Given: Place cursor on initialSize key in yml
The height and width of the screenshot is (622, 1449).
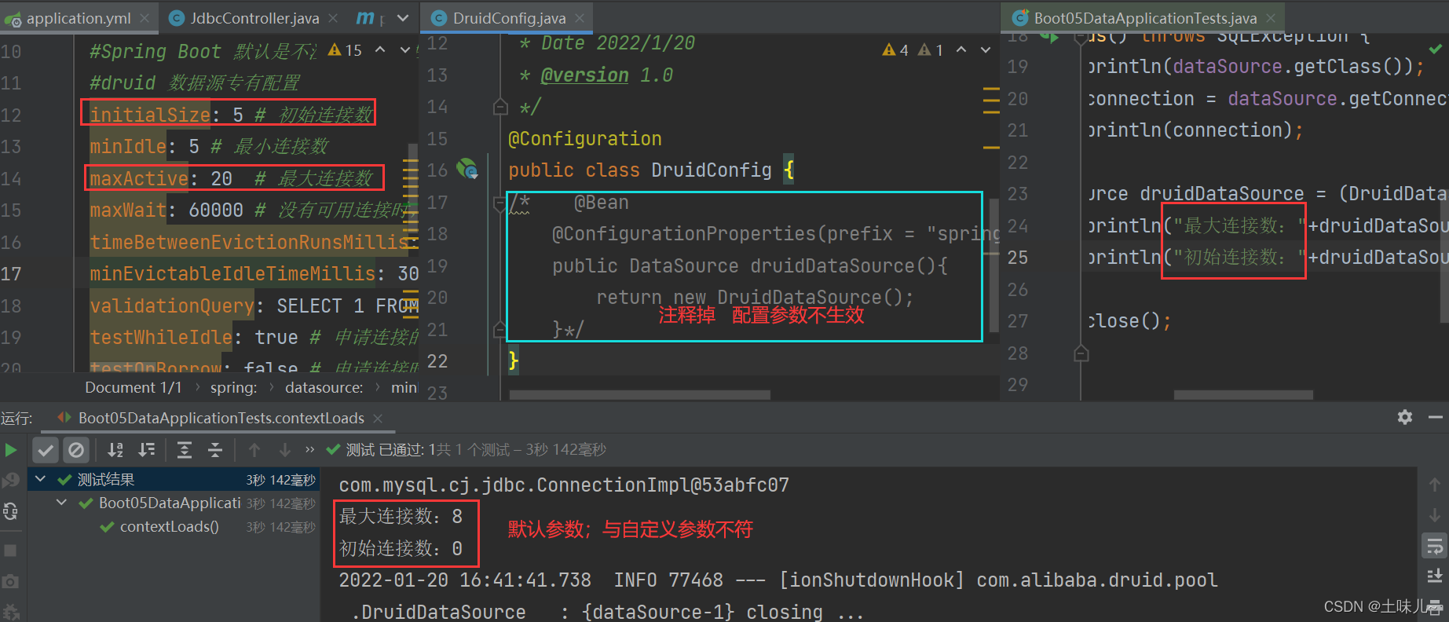Looking at the screenshot, I should (x=149, y=115).
